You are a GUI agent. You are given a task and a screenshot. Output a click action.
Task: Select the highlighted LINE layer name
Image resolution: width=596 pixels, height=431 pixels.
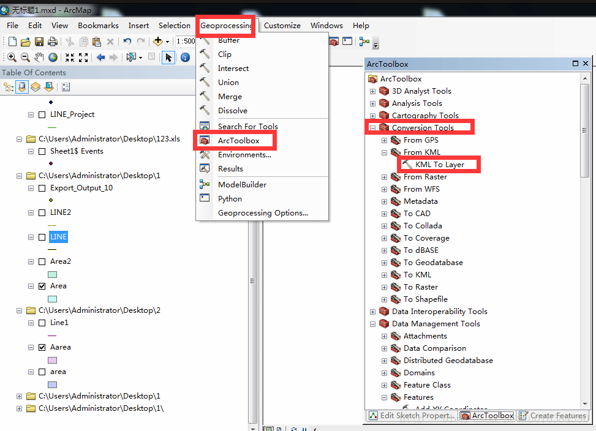pyautogui.click(x=59, y=237)
